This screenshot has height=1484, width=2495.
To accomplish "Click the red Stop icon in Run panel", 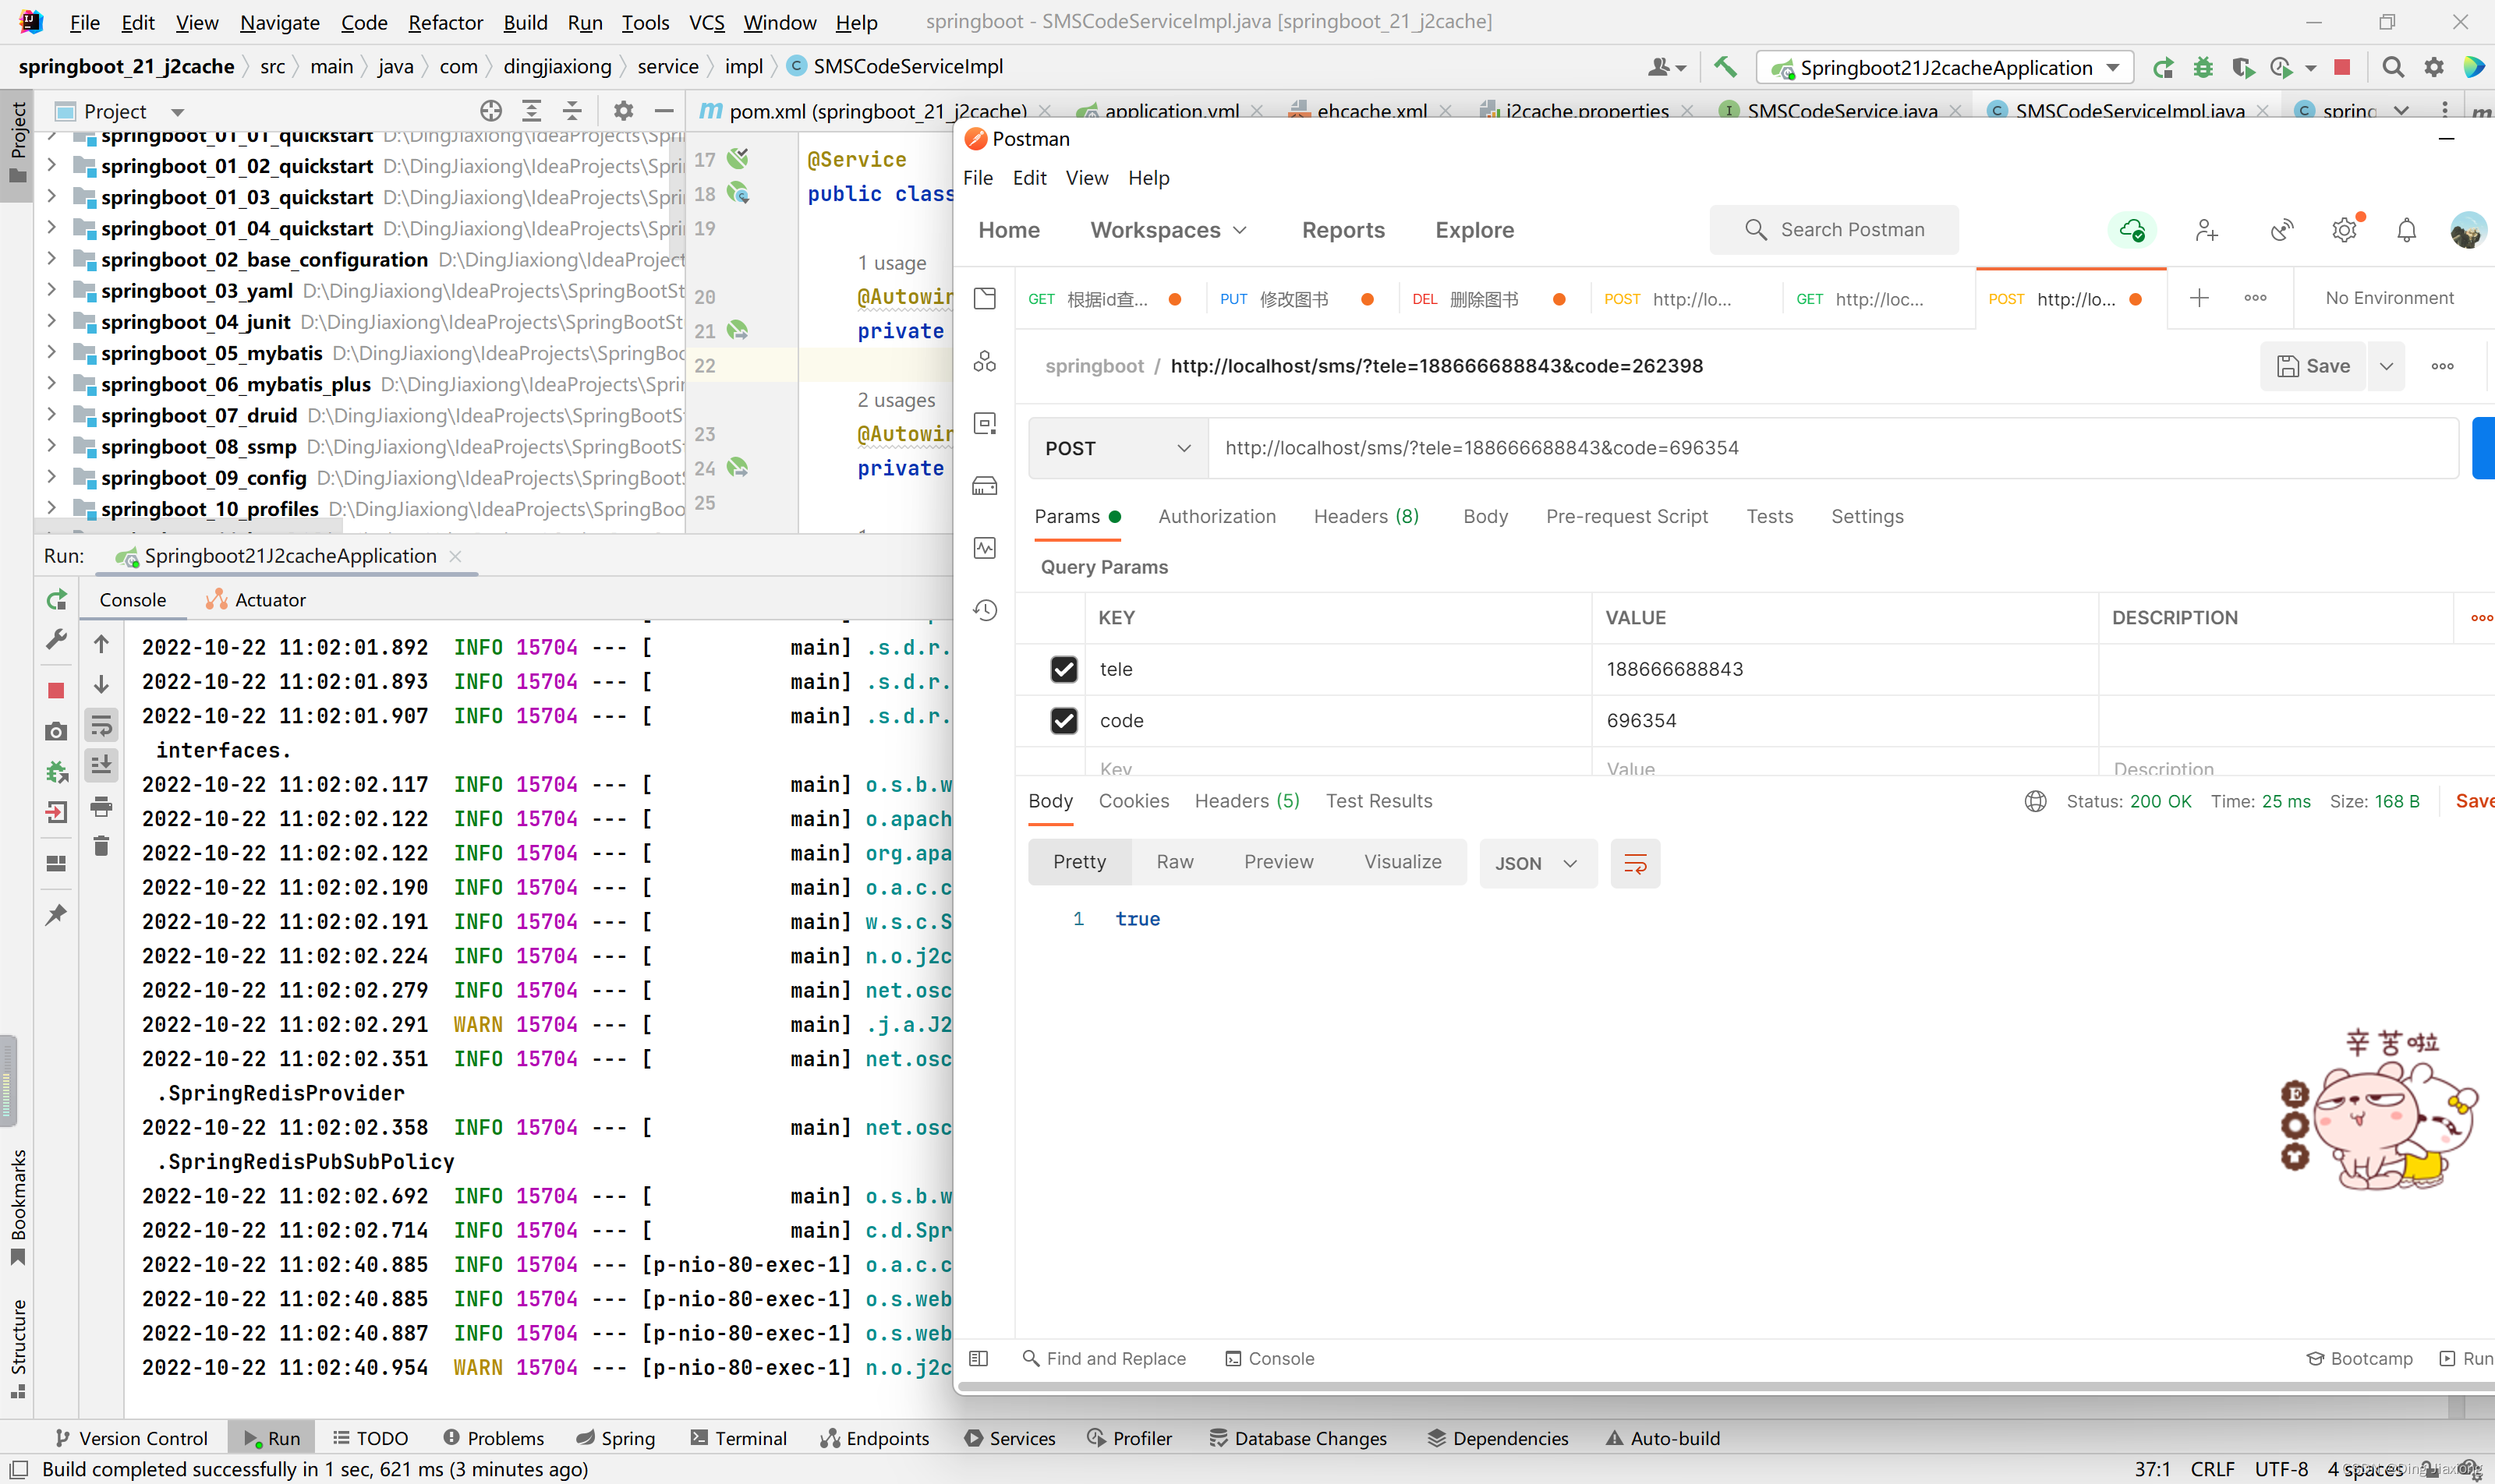I will pyautogui.click(x=57, y=690).
